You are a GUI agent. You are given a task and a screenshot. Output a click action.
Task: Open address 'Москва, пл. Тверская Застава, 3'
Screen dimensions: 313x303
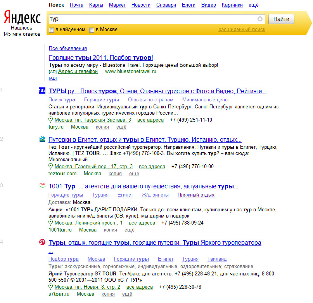(x=93, y=120)
